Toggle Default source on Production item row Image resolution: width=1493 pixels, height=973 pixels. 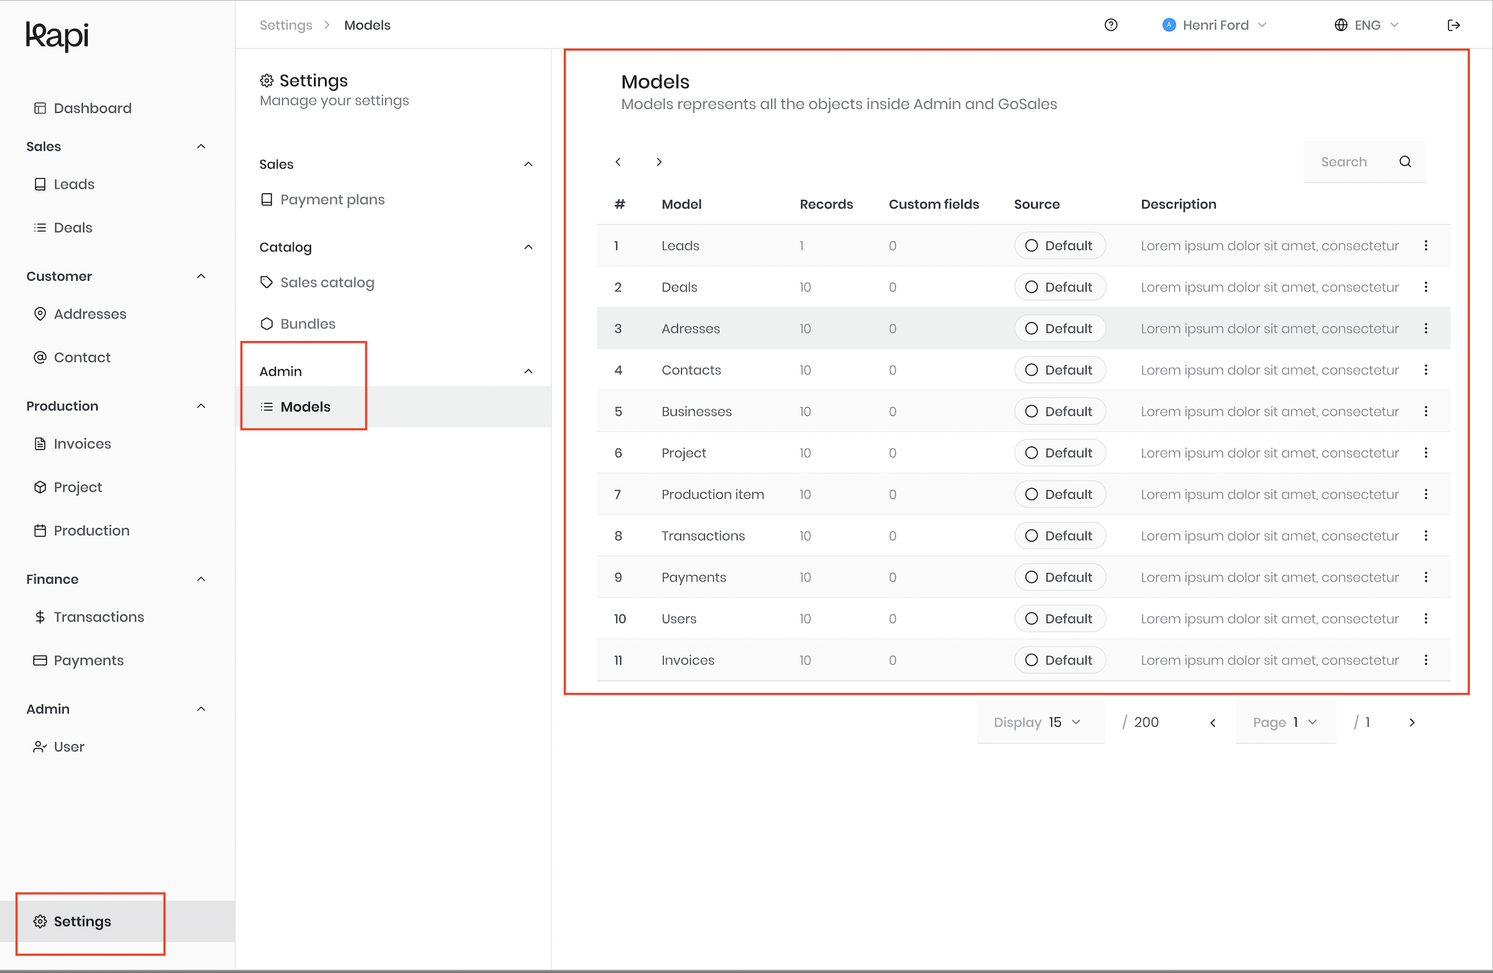[x=1060, y=494]
